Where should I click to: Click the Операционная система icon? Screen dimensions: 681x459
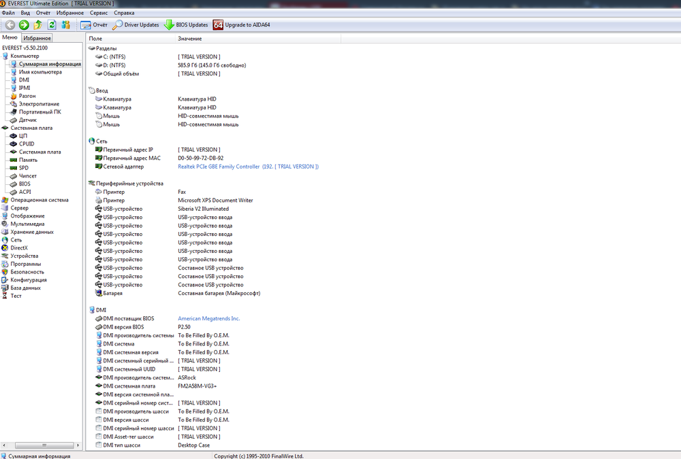pyautogui.click(x=5, y=200)
